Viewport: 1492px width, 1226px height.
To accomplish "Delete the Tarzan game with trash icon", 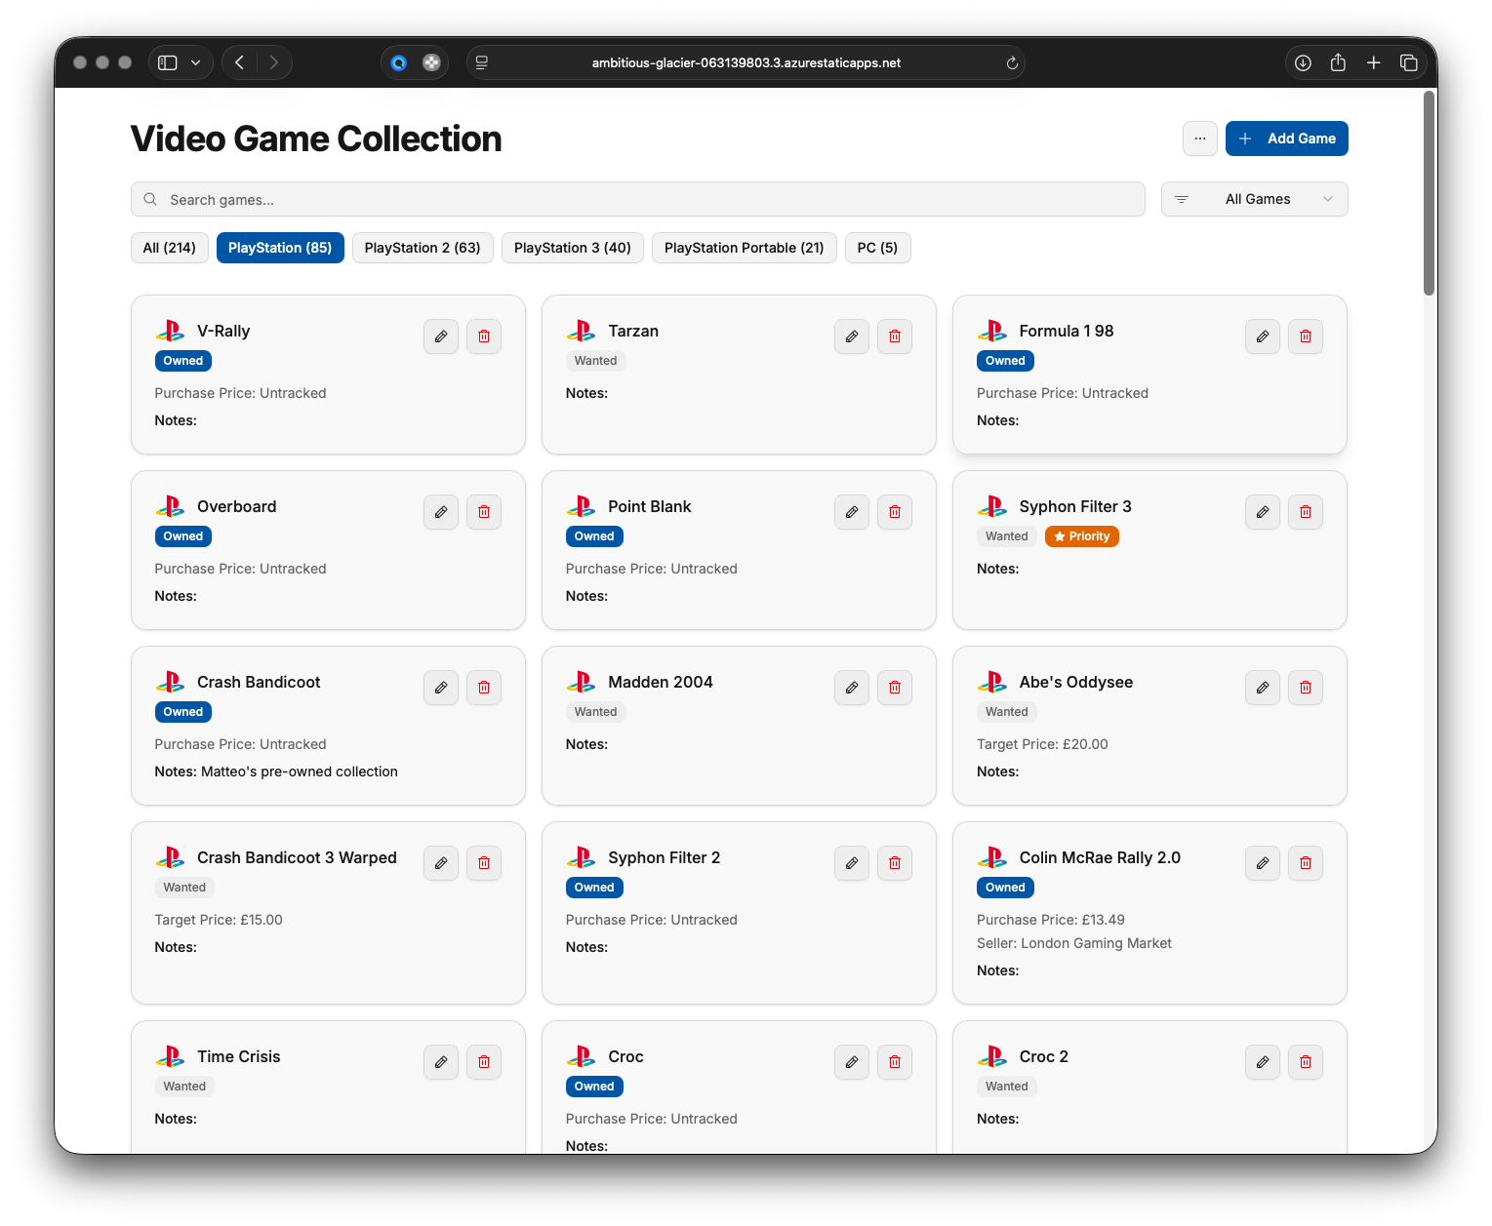I will point(895,336).
